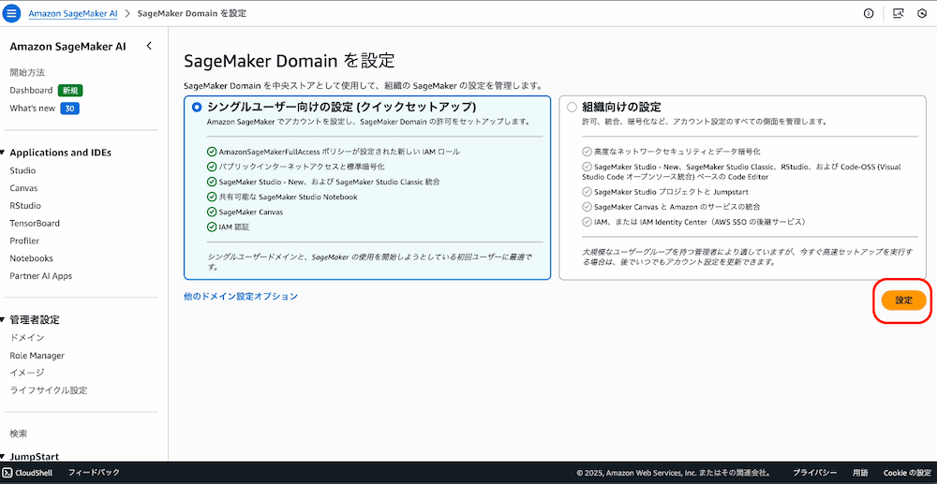Viewport: 937px width, 484px height.
Task: Open 他のドメイン設定オプション link
Action: click(241, 296)
